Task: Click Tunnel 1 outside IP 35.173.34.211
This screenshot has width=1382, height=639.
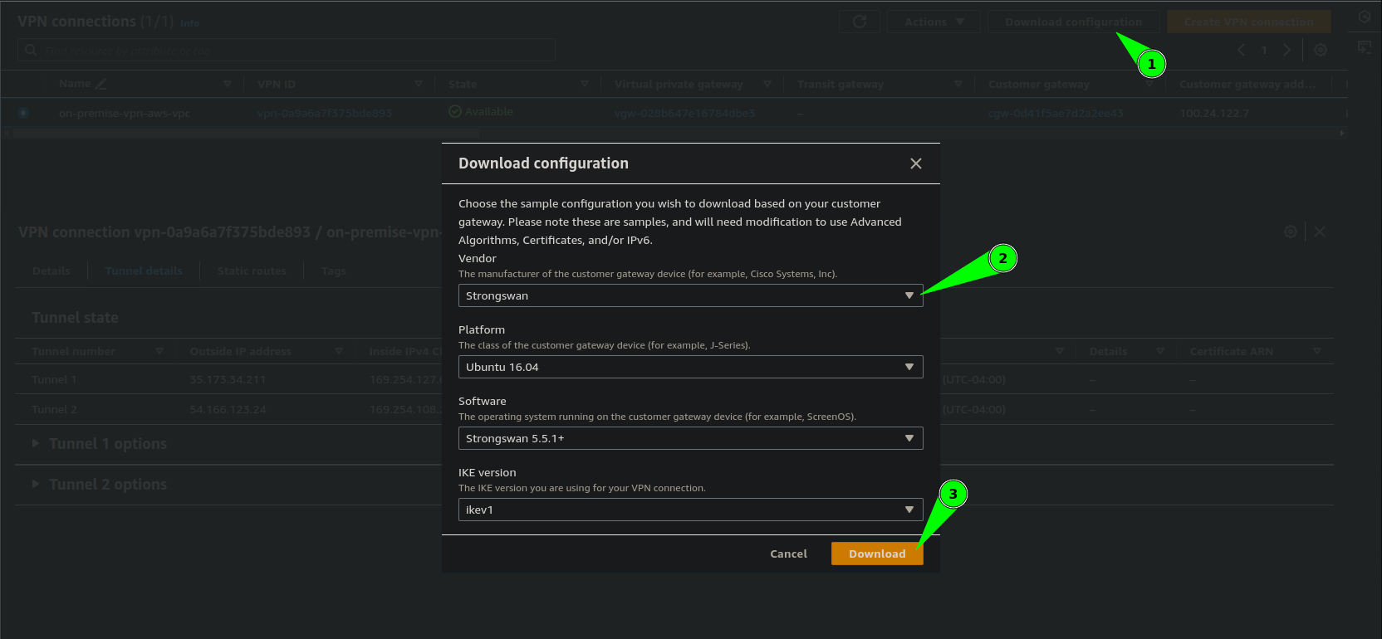Action: 228,379
